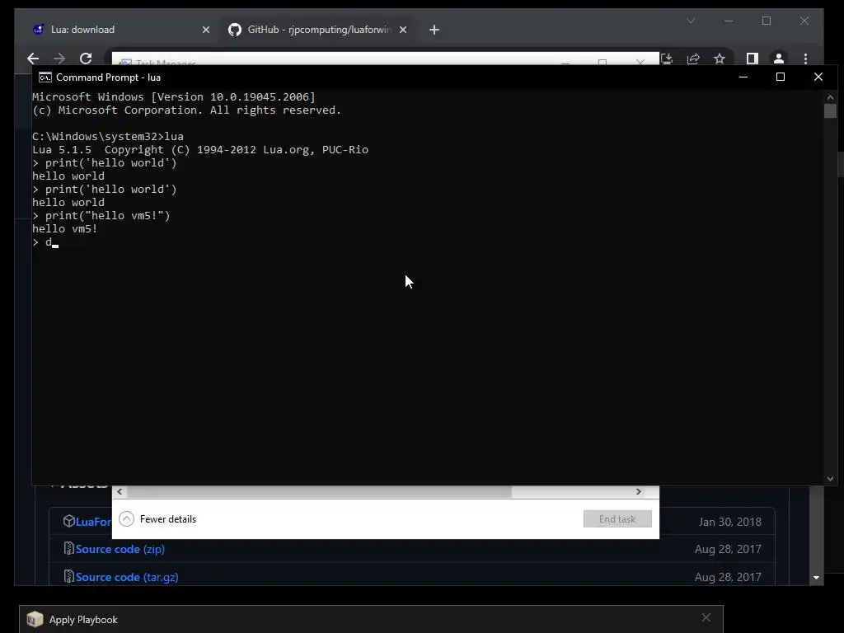This screenshot has width=844, height=633.
Task: Switch to the GitHub rjpcomputing/luaforwindows tab
Action: [317, 30]
